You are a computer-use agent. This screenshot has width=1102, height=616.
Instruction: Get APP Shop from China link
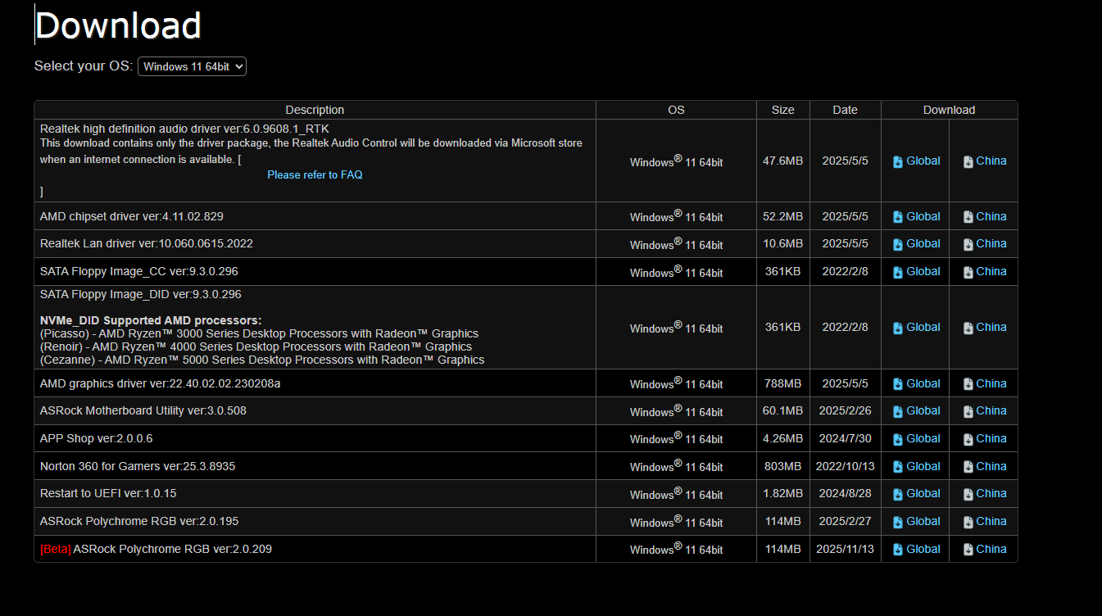coord(984,439)
